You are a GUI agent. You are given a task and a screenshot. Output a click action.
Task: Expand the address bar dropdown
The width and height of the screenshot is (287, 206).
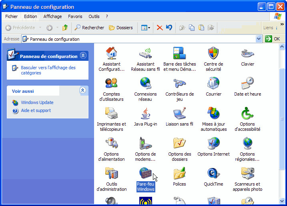pos(259,39)
